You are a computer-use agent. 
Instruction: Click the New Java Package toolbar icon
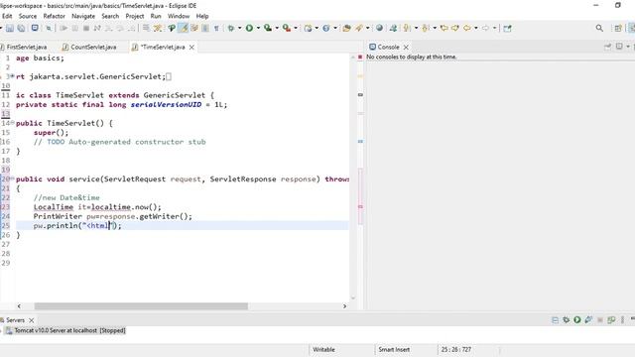click(x=309, y=28)
